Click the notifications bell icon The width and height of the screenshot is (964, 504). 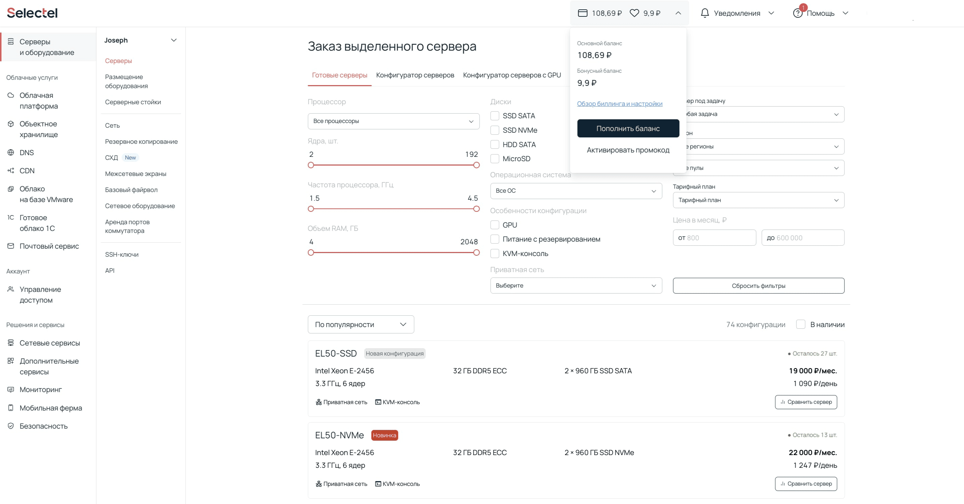tap(705, 13)
